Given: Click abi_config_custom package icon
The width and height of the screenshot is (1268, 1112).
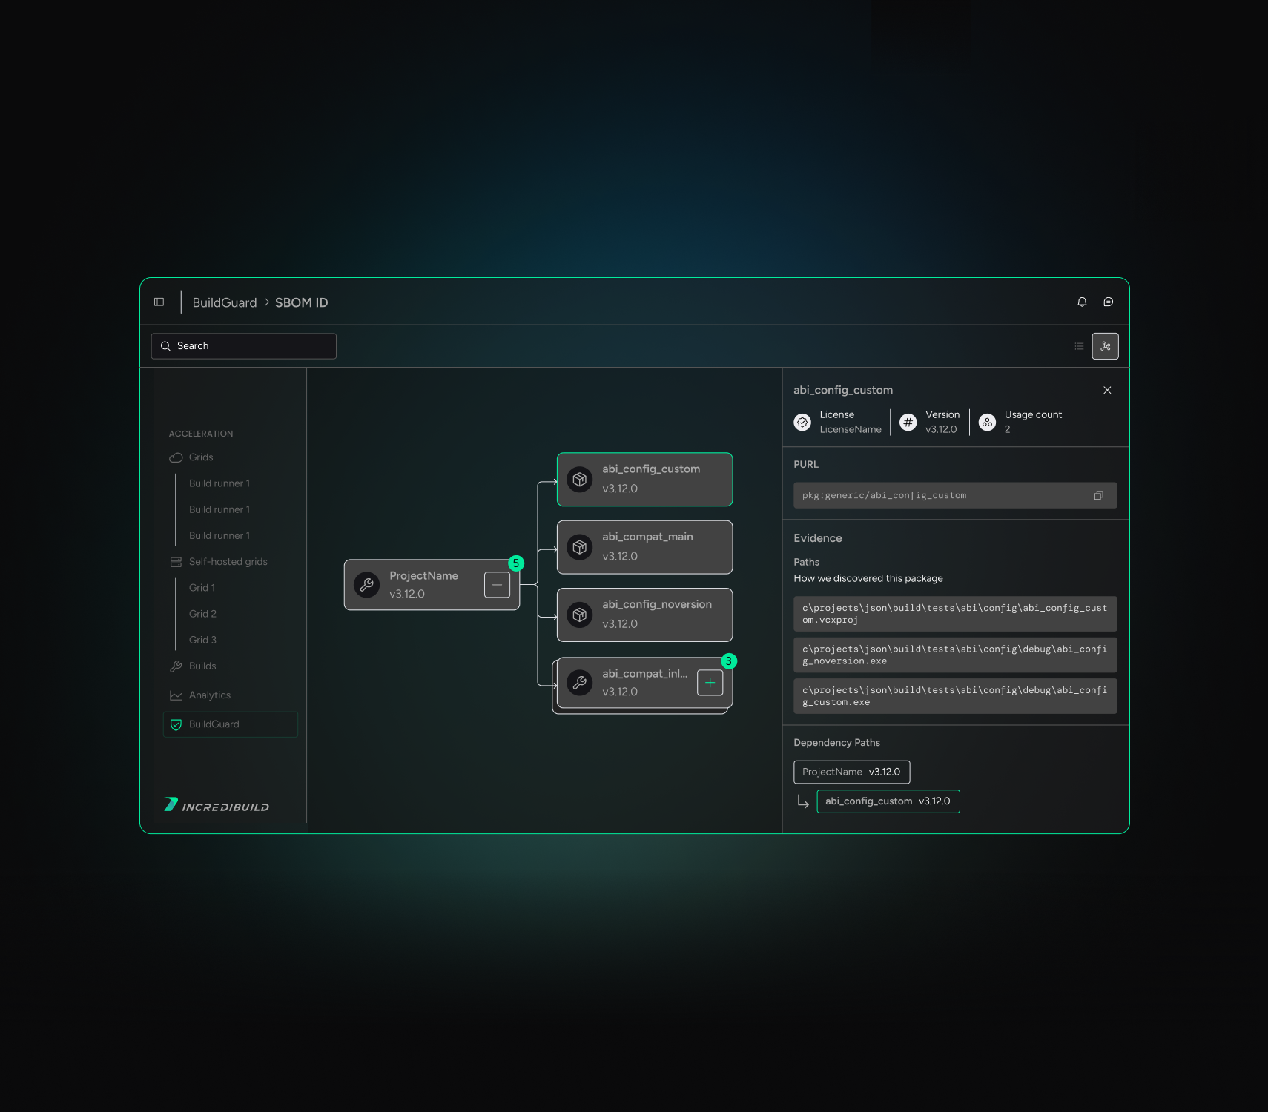Looking at the screenshot, I should [x=580, y=480].
